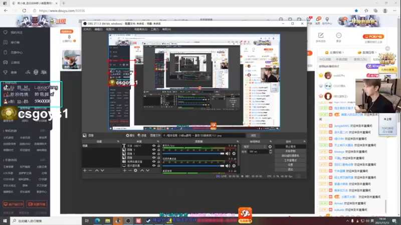This screenshot has width=401, height=225.
Task: Click 浏览 button for image file
Action: (253, 135)
